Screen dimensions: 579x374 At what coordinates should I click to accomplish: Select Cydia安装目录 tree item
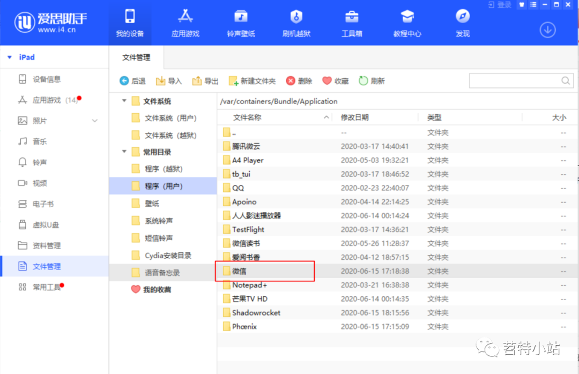(x=162, y=256)
